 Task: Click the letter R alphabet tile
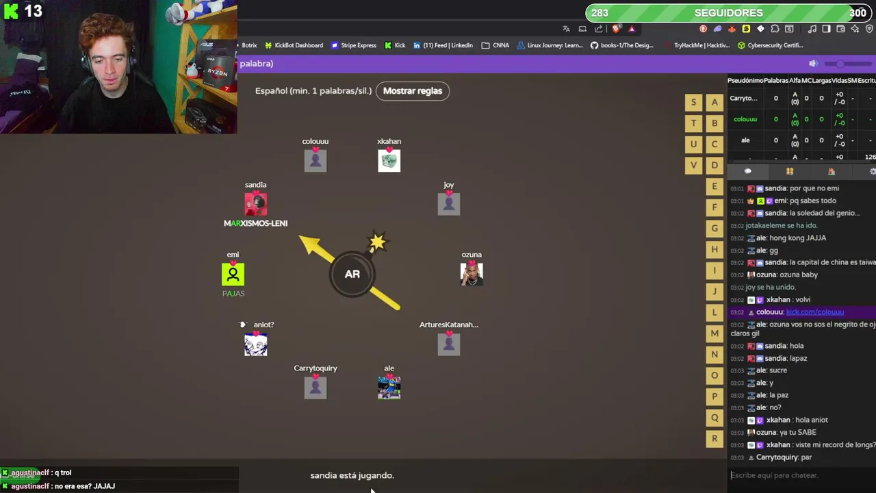(x=714, y=438)
